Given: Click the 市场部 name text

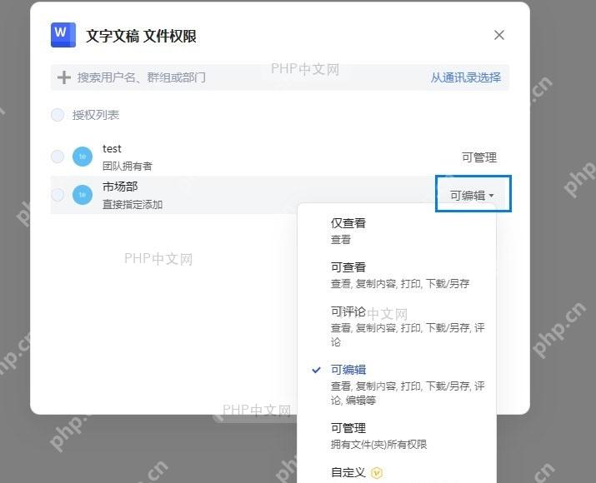Looking at the screenshot, I should pos(120,187).
